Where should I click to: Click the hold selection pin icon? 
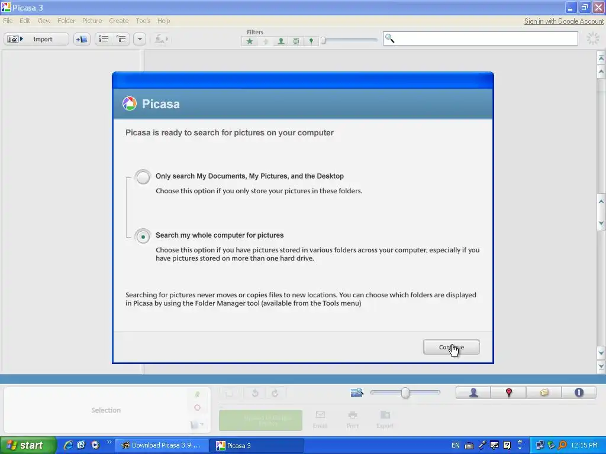click(198, 394)
